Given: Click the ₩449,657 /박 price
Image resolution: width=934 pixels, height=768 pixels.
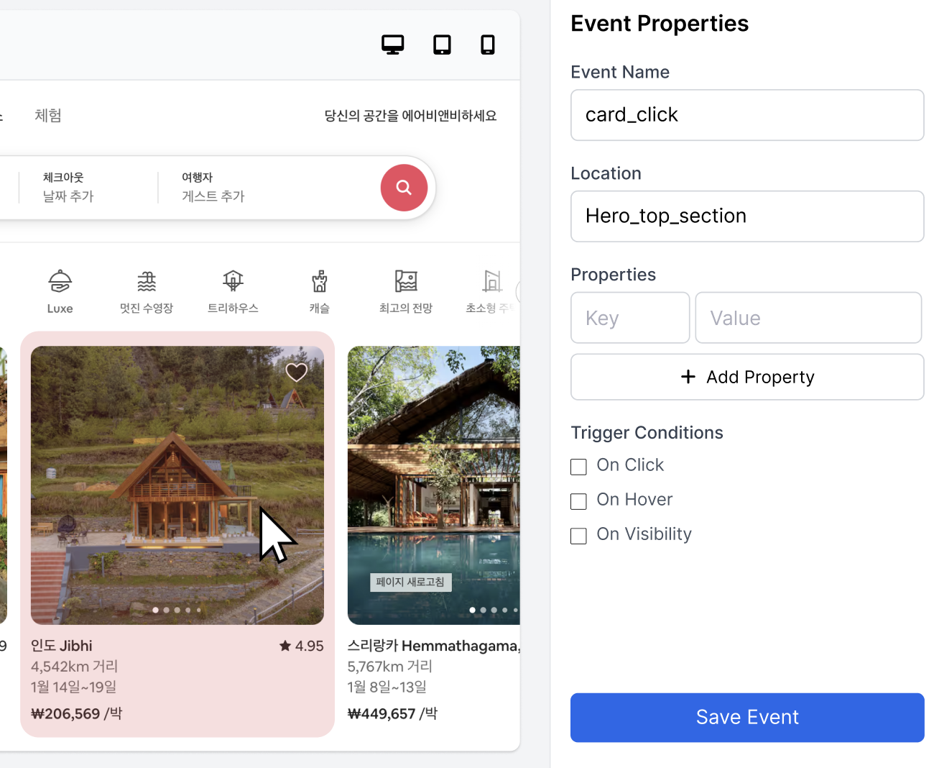Looking at the screenshot, I should [392, 713].
